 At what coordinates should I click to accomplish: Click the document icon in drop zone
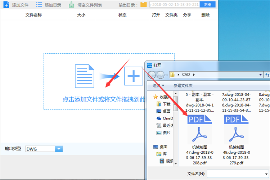[x=85, y=76]
